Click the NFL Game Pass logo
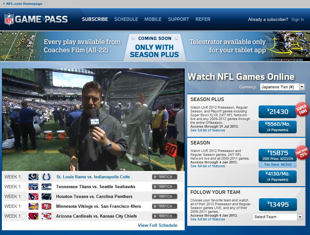This screenshot has height=235, width=310. click(36, 19)
